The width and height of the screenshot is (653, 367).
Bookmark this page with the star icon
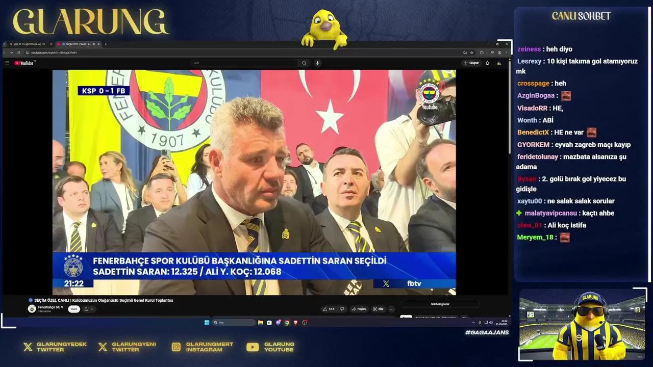coord(471,53)
